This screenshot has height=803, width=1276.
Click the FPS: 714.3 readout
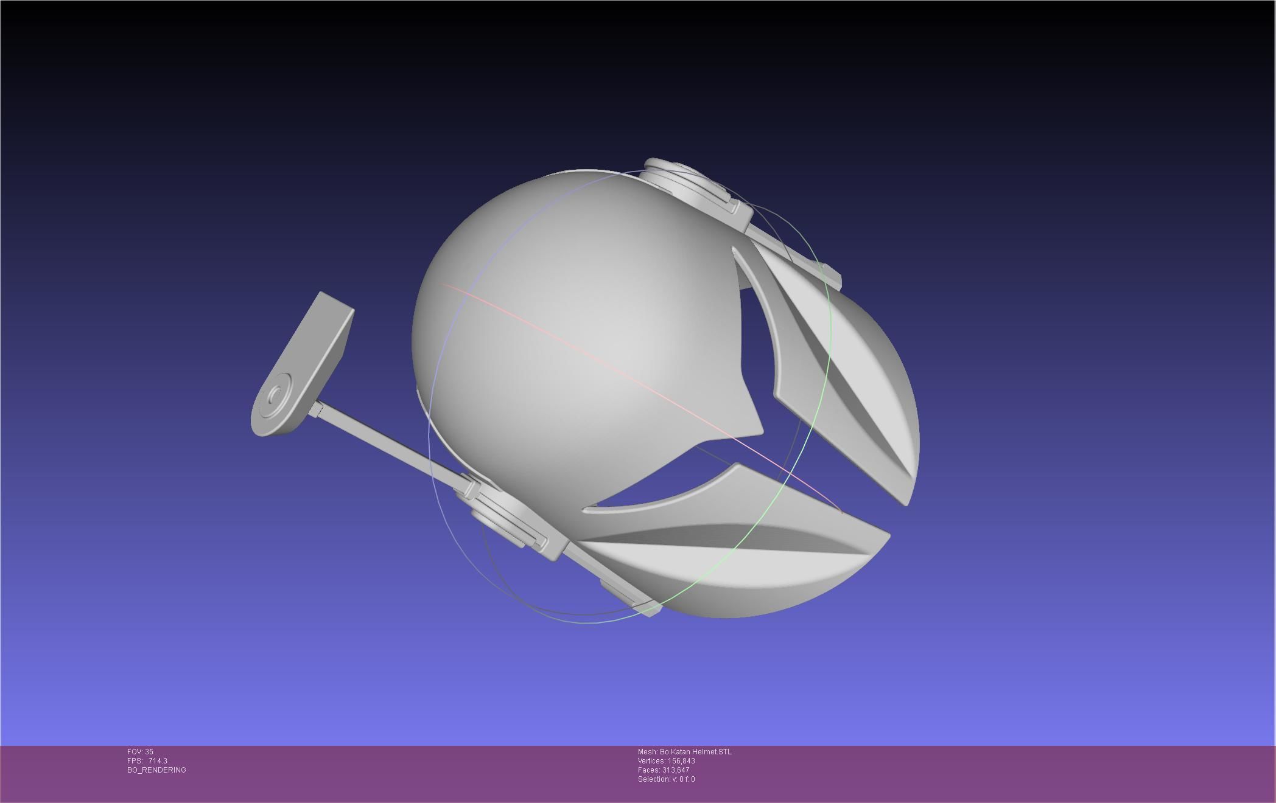[147, 761]
